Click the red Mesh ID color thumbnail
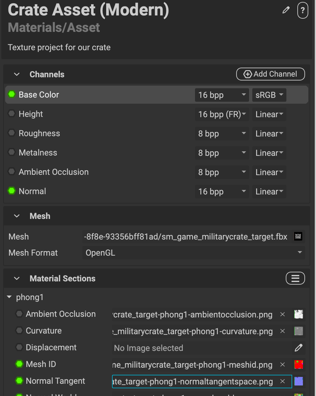The width and height of the screenshot is (316, 396). (x=299, y=364)
